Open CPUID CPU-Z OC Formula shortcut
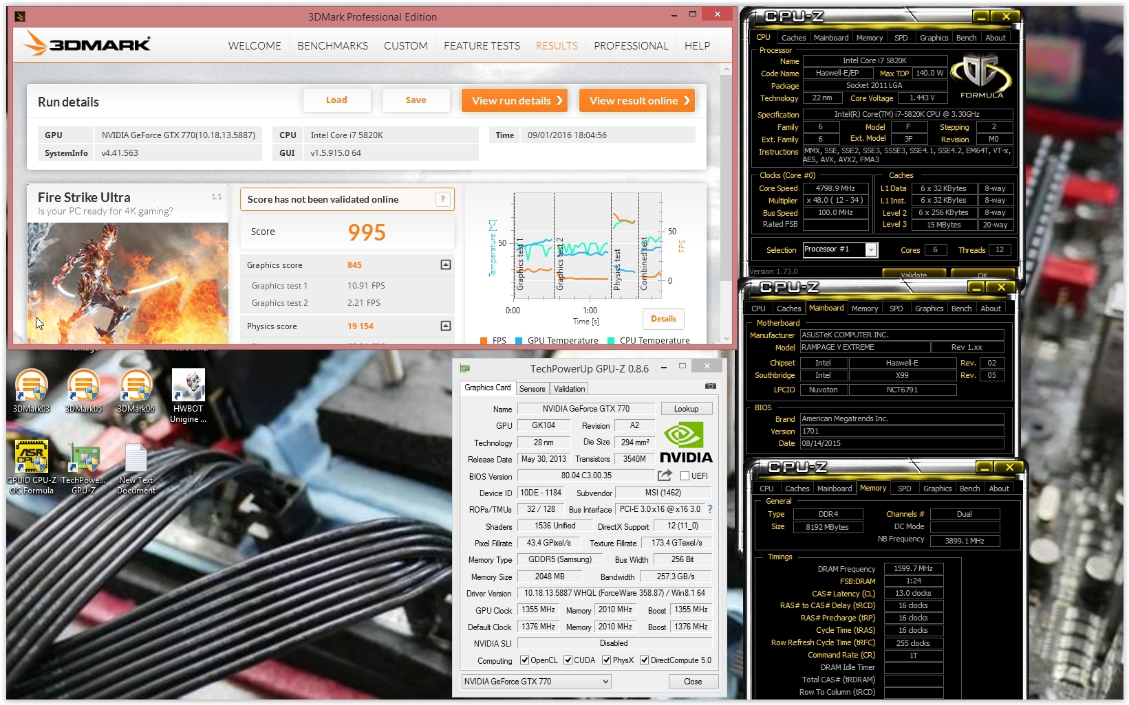This screenshot has width=1129, height=705. coord(32,467)
